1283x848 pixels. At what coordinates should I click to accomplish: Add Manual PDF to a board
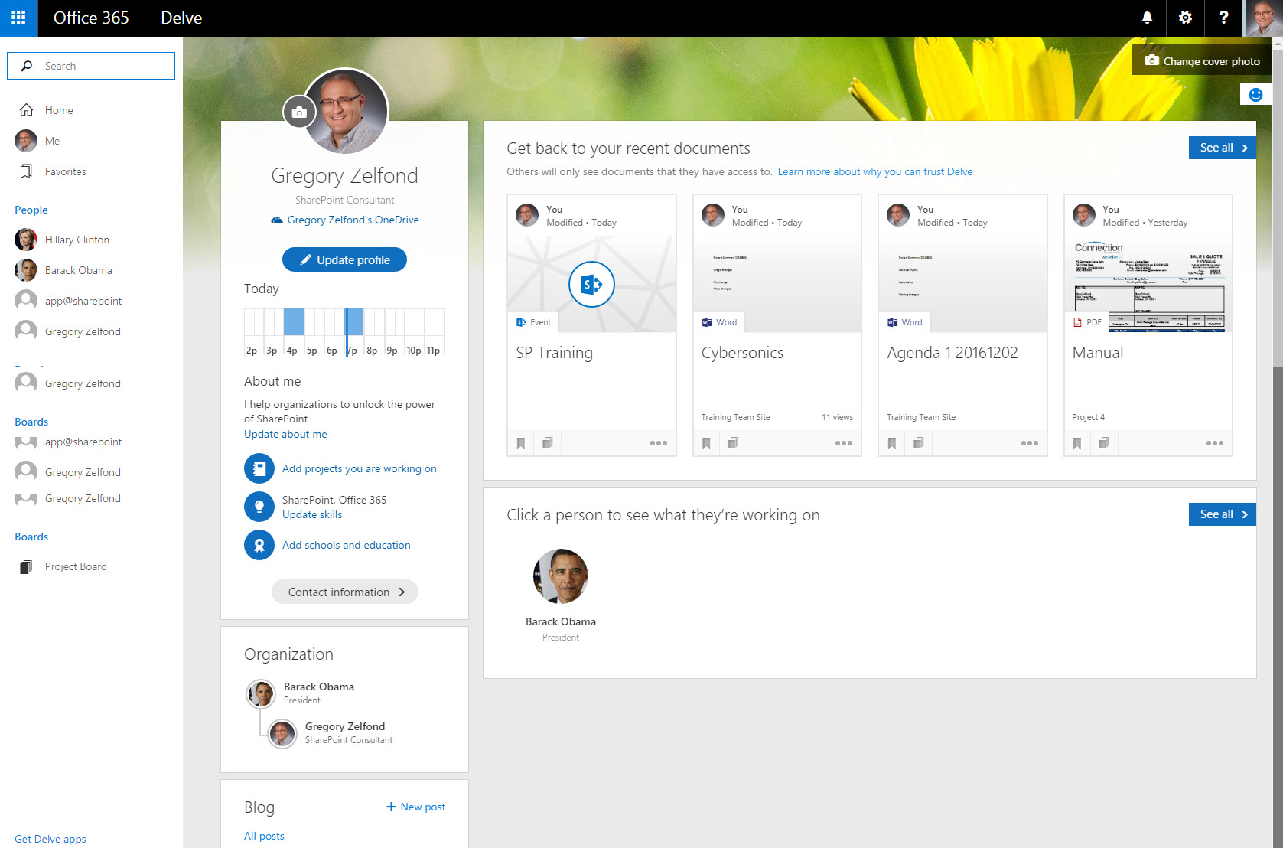(x=1104, y=443)
